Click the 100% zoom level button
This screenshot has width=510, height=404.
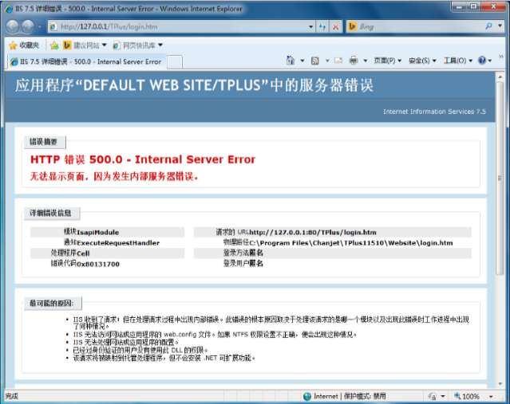(x=467, y=396)
